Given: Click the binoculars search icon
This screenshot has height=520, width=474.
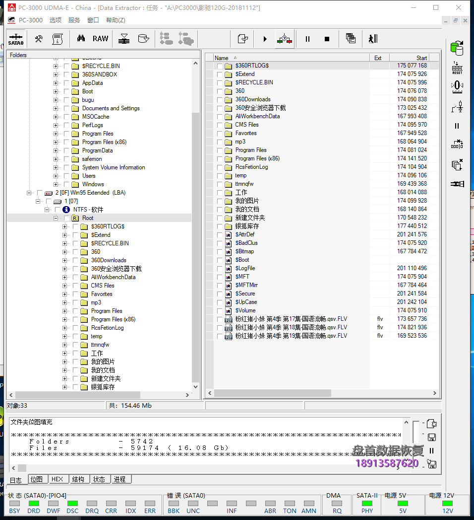Looking at the screenshot, I should click(81, 38).
